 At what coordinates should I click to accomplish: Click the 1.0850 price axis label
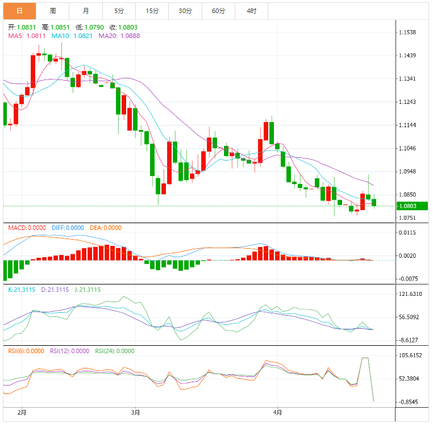click(407, 195)
